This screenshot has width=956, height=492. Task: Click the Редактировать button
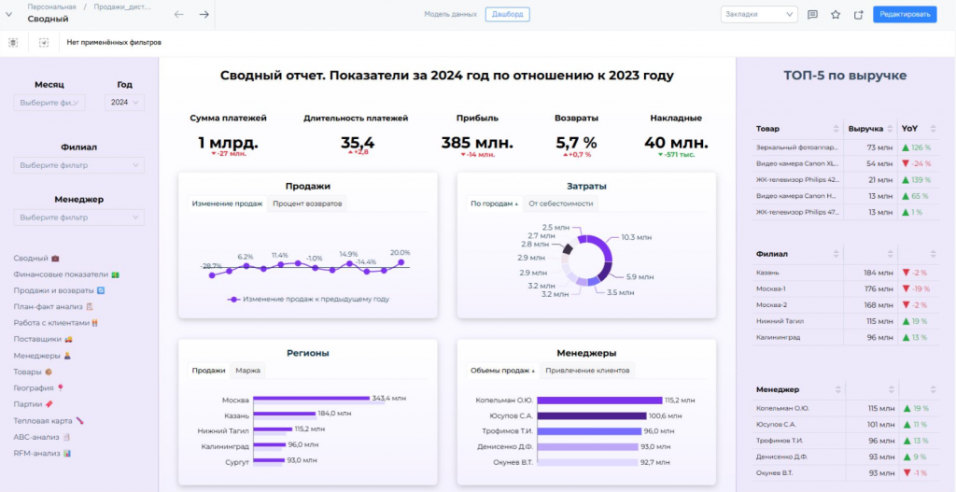point(905,15)
